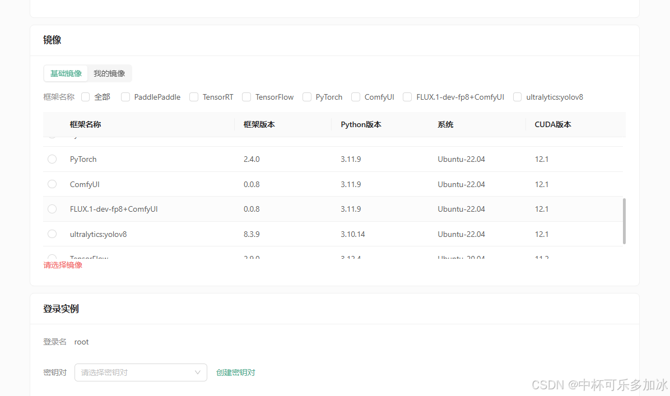Enable the TensorRT filter checkbox

coord(194,97)
